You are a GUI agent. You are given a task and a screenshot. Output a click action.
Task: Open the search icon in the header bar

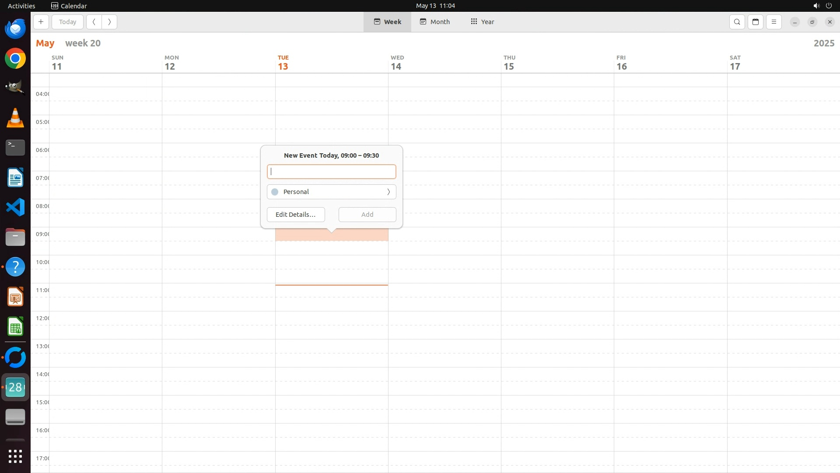pos(737,22)
